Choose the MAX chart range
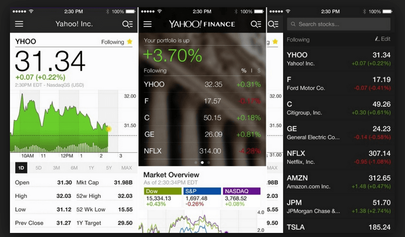405x237 pixels. tap(127, 168)
